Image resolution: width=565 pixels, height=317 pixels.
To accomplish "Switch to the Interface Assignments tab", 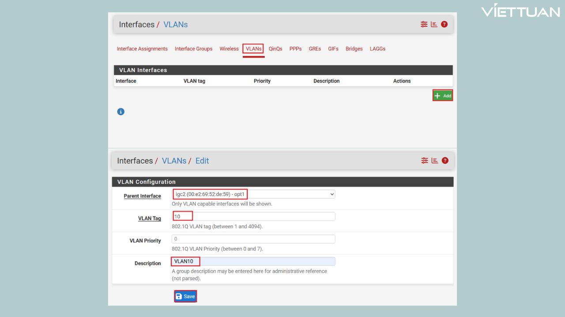I will (142, 49).
